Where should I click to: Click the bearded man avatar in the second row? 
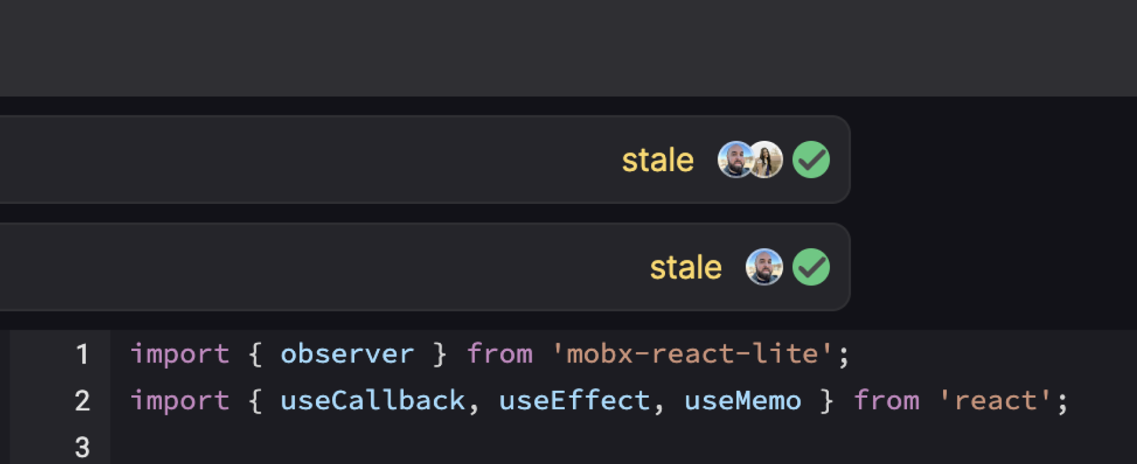tap(764, 267)
